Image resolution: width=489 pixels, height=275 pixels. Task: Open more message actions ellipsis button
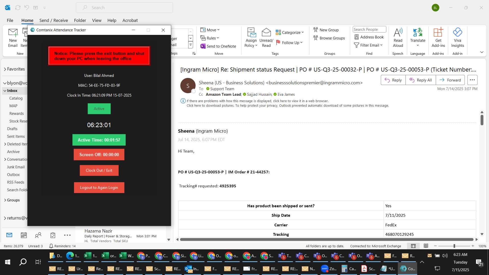pyautogui.click(x=472, y=80)
